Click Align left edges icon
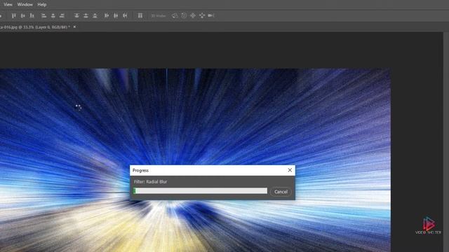The width and height of the screenshot is (449, 252). tap(43, 15)
